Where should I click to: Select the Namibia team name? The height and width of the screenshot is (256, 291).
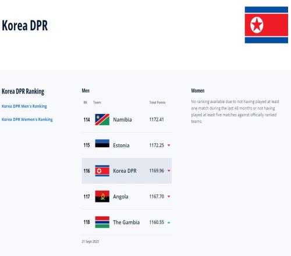tap(122, 120)
